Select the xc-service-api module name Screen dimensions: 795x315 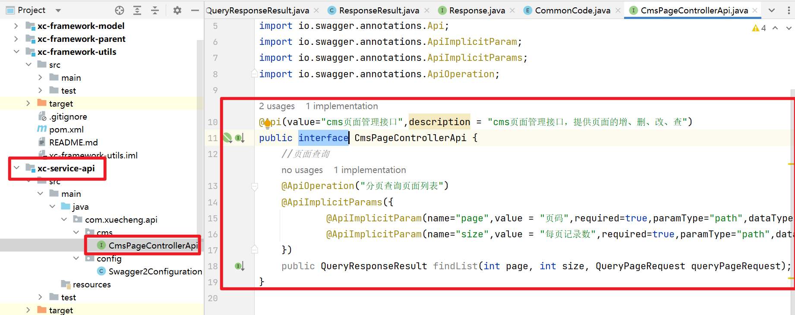tap(66, 168)
